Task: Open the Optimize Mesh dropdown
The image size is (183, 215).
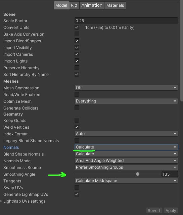Action: click(126, 101)
